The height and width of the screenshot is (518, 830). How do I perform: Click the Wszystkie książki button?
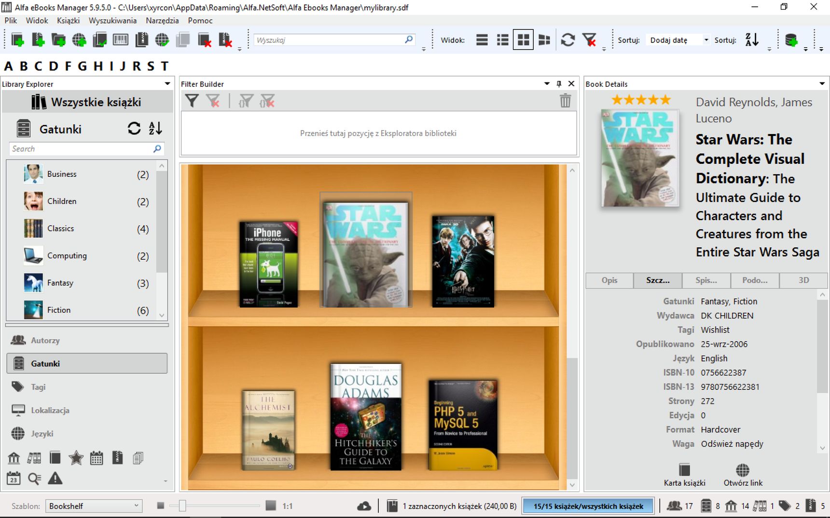coord(87,102)
